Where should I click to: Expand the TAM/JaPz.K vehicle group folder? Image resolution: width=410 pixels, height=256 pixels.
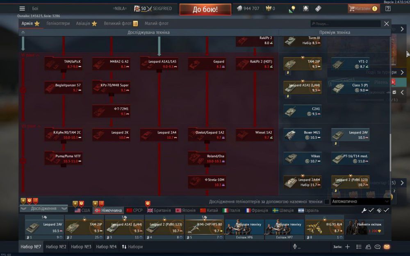coord(64,64)
